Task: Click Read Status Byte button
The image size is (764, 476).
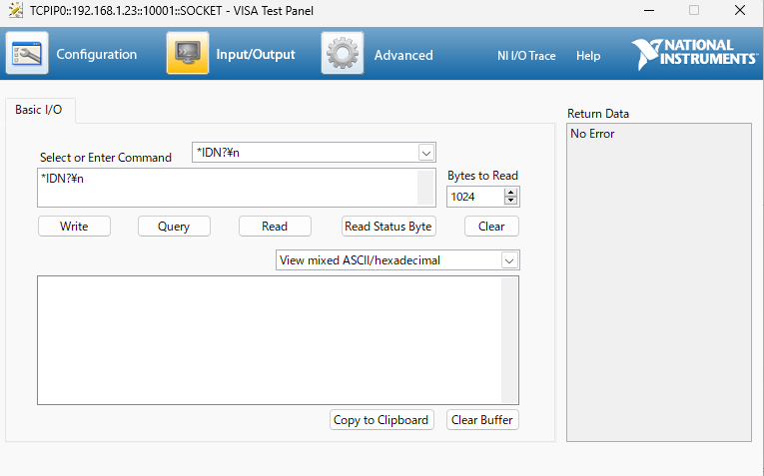Action: pyautogui.click(x=388, y=227)
